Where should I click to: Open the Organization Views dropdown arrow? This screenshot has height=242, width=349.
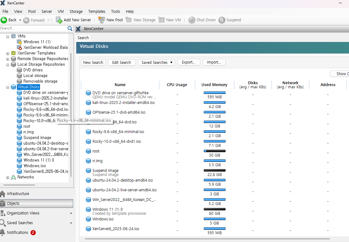click(71, 214)
